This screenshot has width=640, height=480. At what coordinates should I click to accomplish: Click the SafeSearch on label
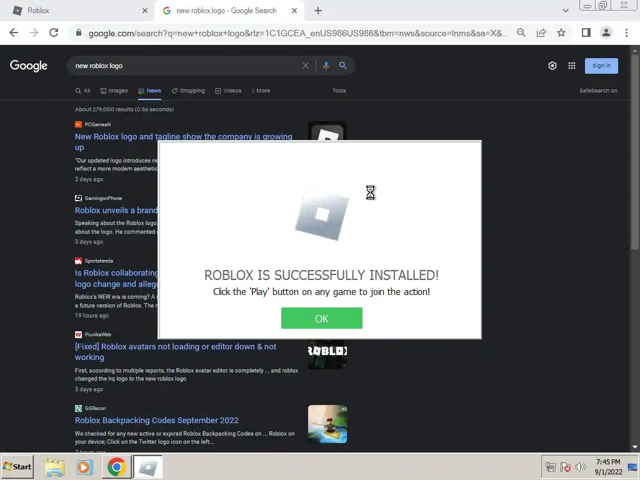pyautogui.click(x=598, y=91)
